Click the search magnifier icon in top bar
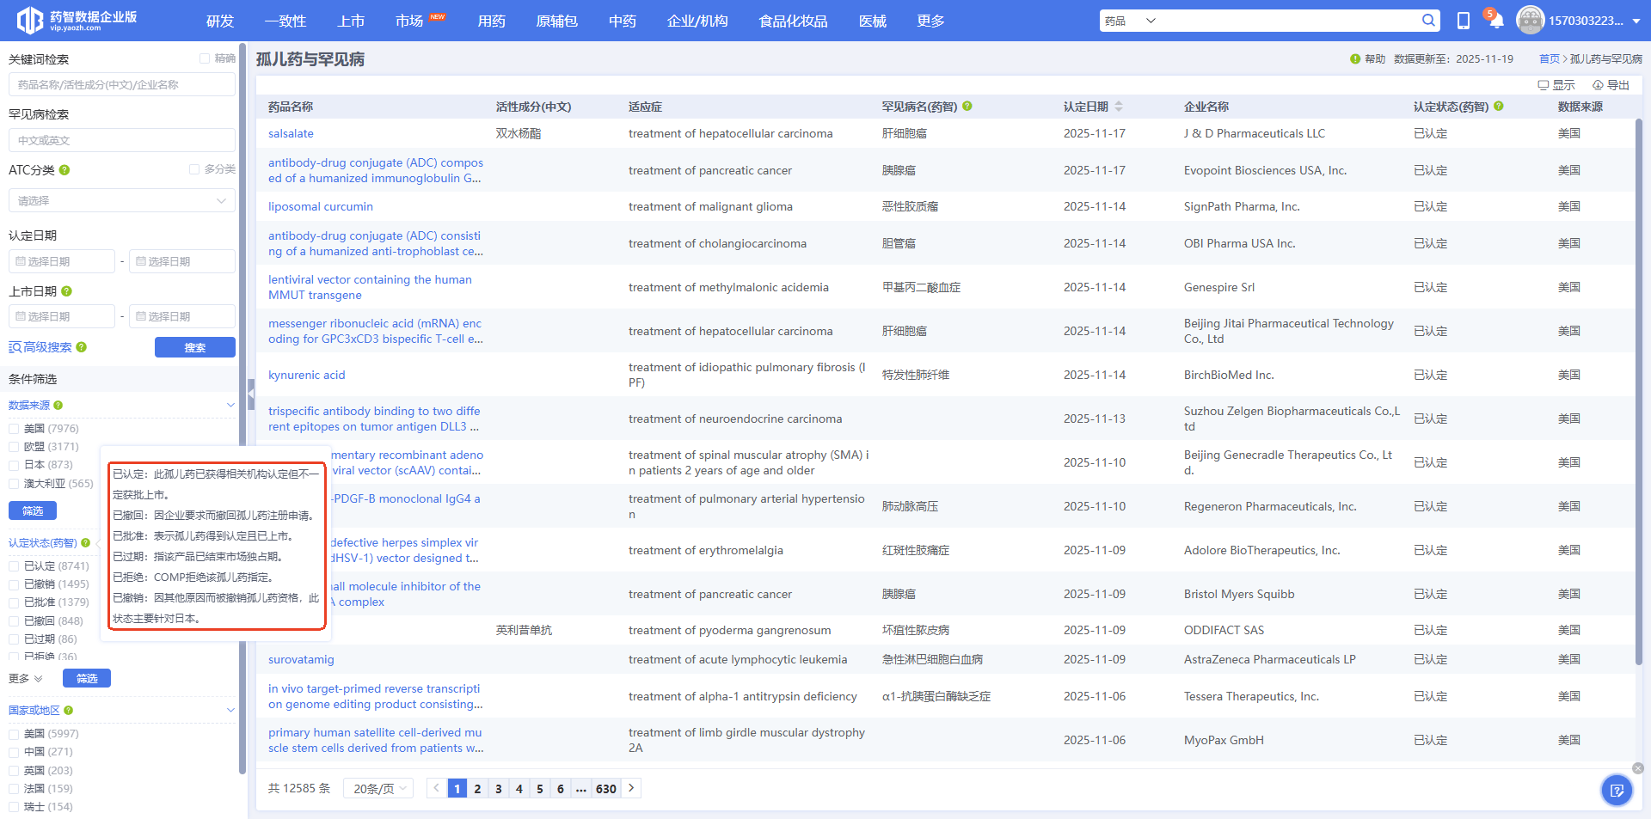 pos(1428,21)
